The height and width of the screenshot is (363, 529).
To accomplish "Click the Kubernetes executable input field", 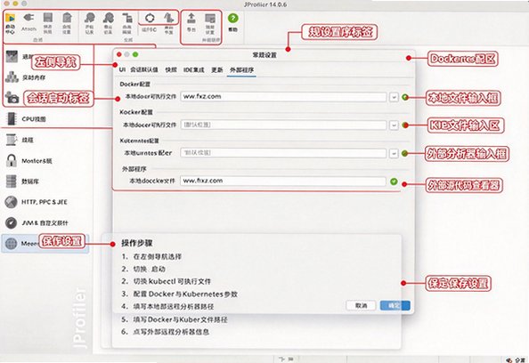I will pyautogui.click(x=283, y=153).
